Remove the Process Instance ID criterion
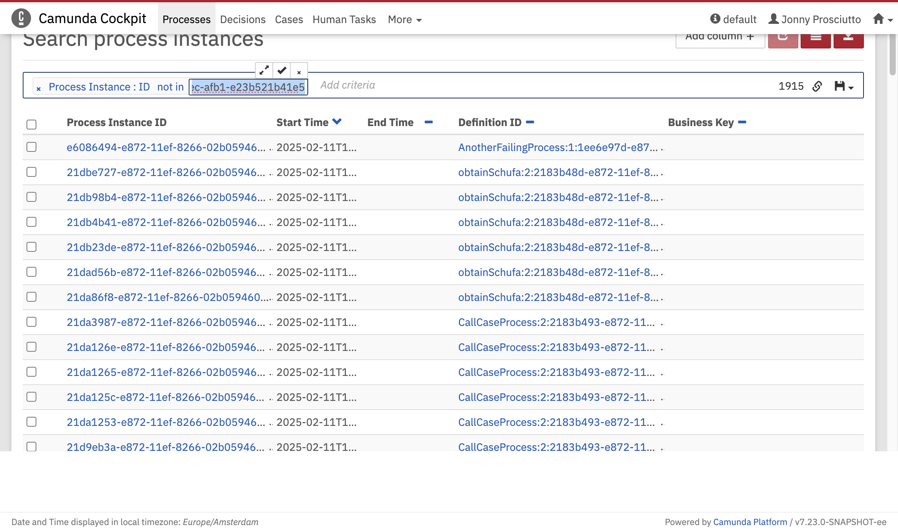 coord(38,89)
